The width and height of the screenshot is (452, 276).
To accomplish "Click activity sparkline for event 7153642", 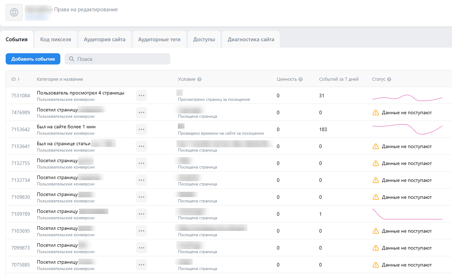I will (408, 129).
